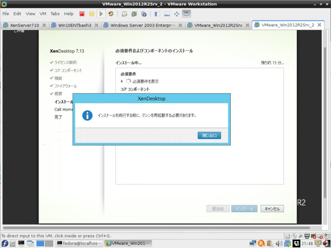Click 閉じる(C) button in XenDesktop dialog
Image resolution: width=331 pixels, height=248 pixels.
tap(209, 135)
